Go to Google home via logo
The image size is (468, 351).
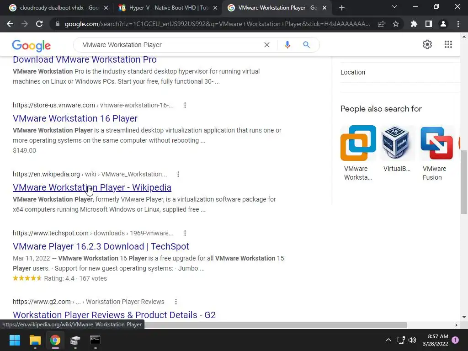32,46
